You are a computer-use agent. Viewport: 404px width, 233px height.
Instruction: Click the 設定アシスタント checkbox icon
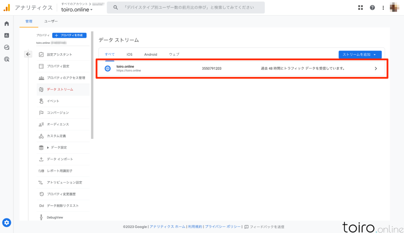point(41,54)
